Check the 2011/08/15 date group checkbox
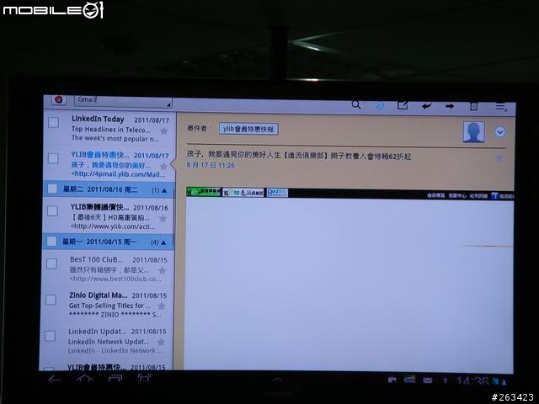 51,242
